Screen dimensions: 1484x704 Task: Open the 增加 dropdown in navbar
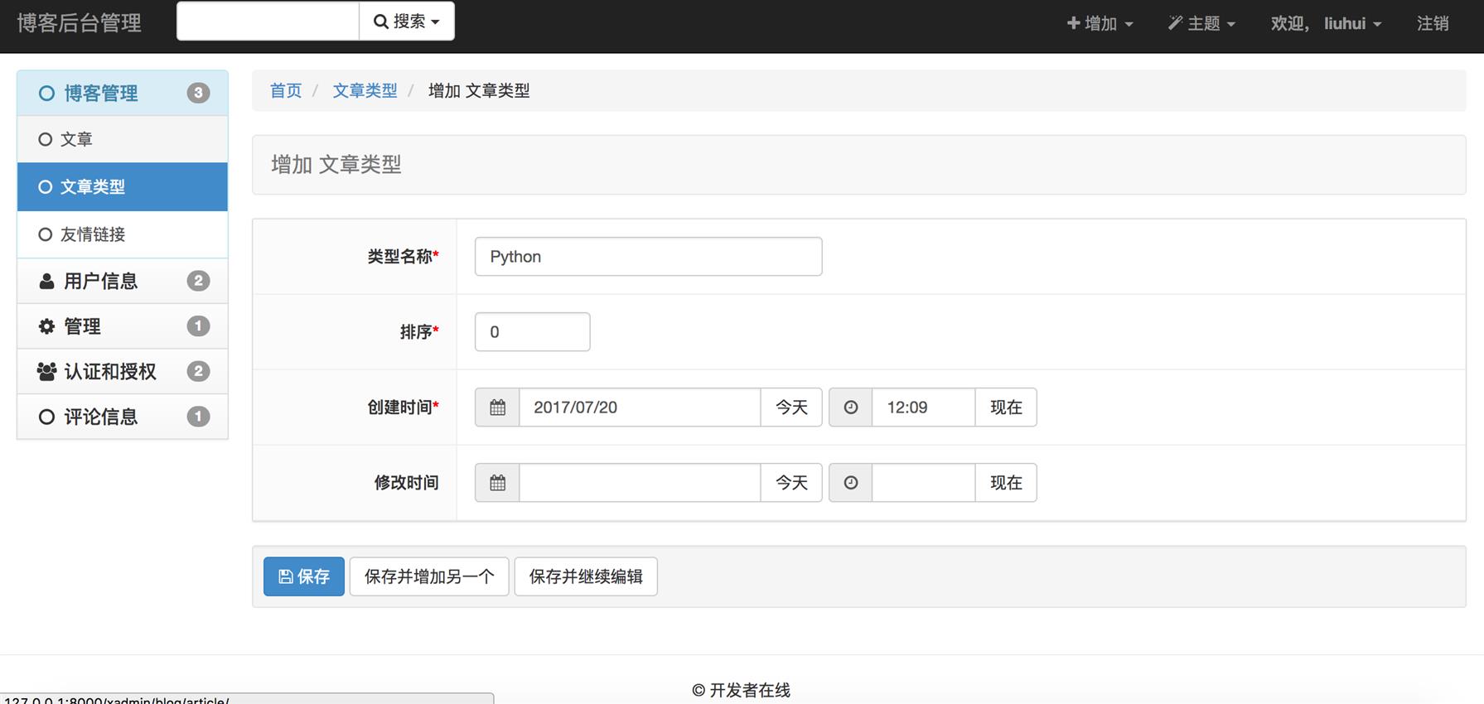click(x=1099, y=24)
